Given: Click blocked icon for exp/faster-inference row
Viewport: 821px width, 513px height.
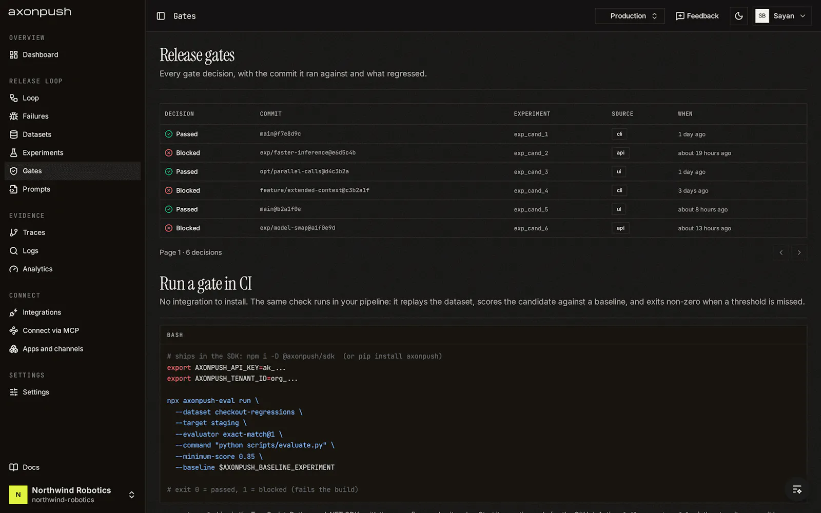Looking at the screenshot, I should point(169,153).
